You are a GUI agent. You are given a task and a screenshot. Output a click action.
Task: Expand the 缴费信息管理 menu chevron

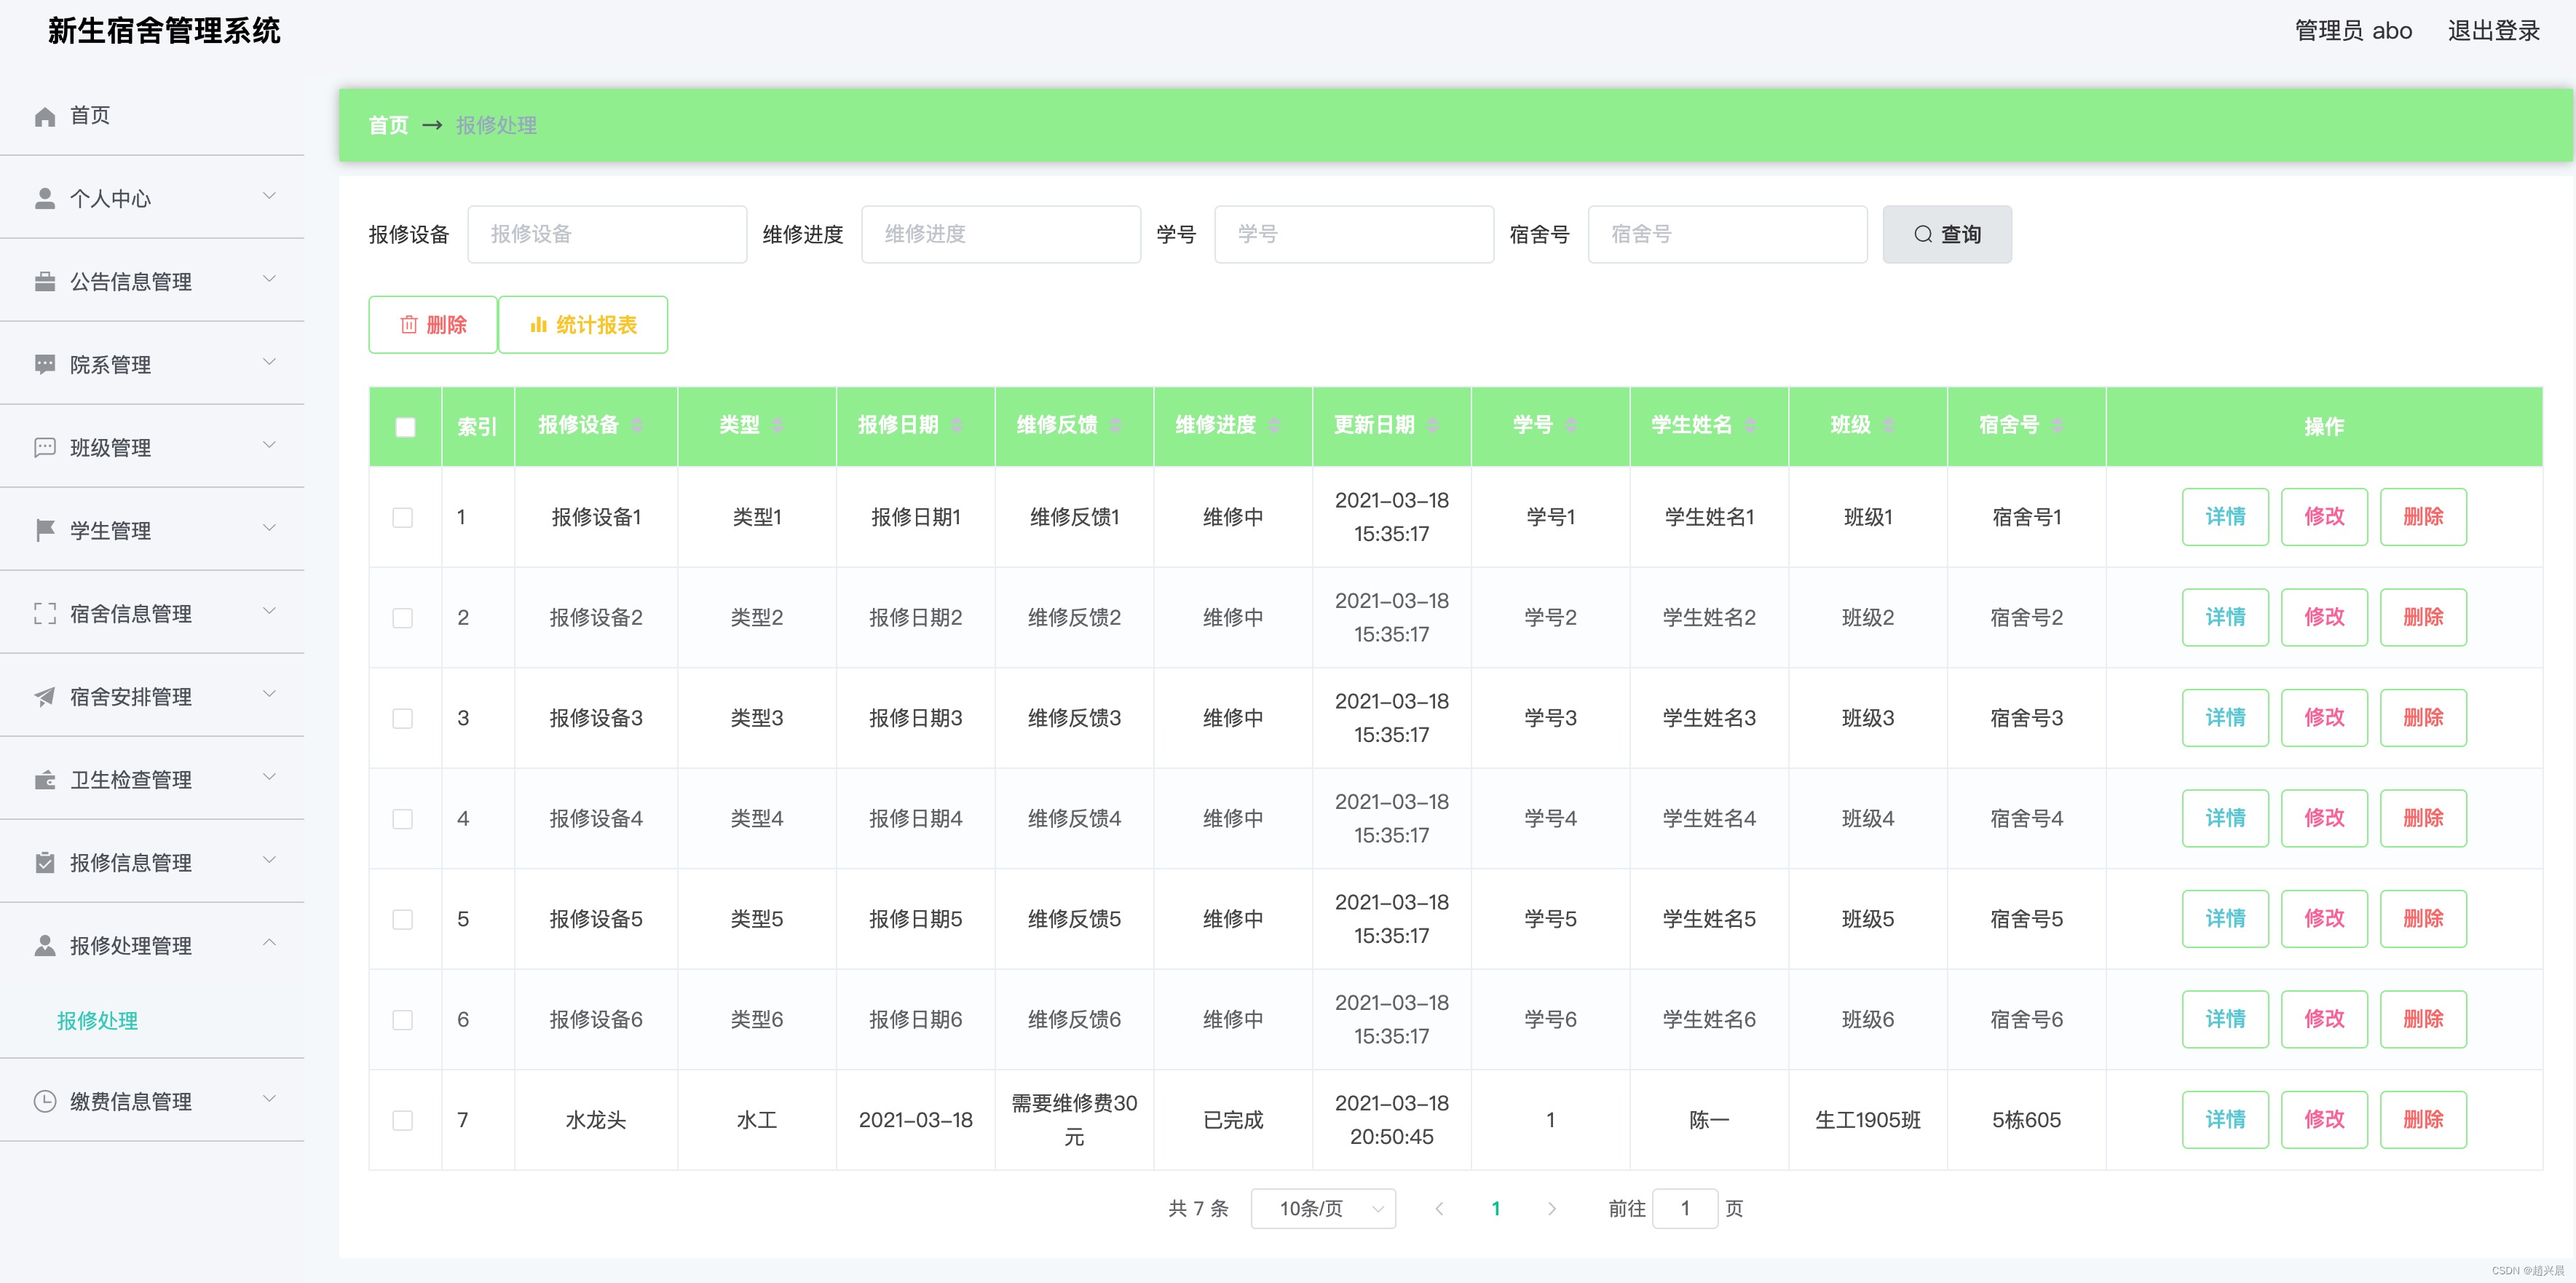point(269,1099)
